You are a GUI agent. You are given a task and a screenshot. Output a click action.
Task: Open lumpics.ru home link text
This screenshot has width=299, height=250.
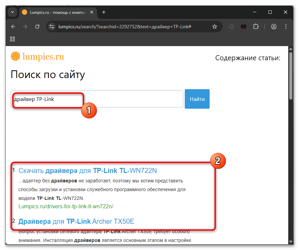(x=43, y=57)
